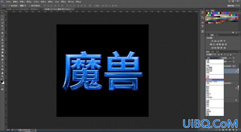Image resolution: width=241 pixels, height=132 pixels.
Task: Open the status bar info arrow
Action: coord(36,130)
